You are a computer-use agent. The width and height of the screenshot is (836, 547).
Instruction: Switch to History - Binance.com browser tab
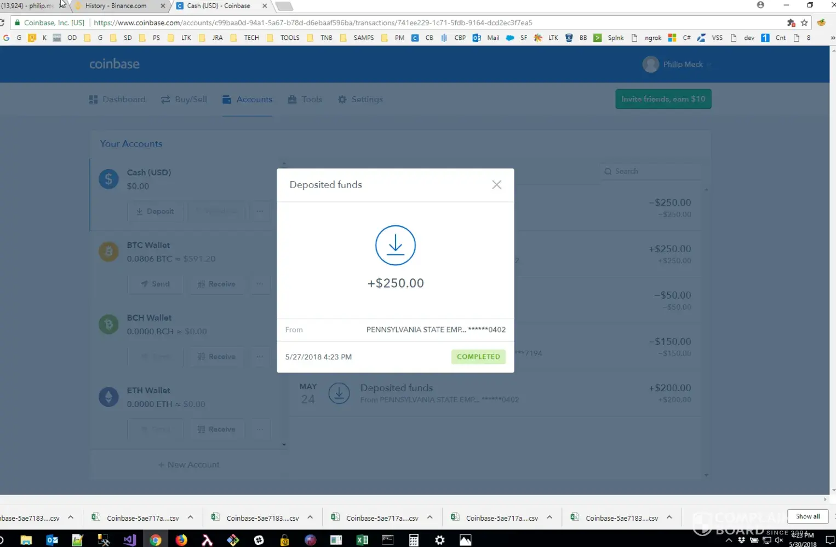click(x=116, y=6)
